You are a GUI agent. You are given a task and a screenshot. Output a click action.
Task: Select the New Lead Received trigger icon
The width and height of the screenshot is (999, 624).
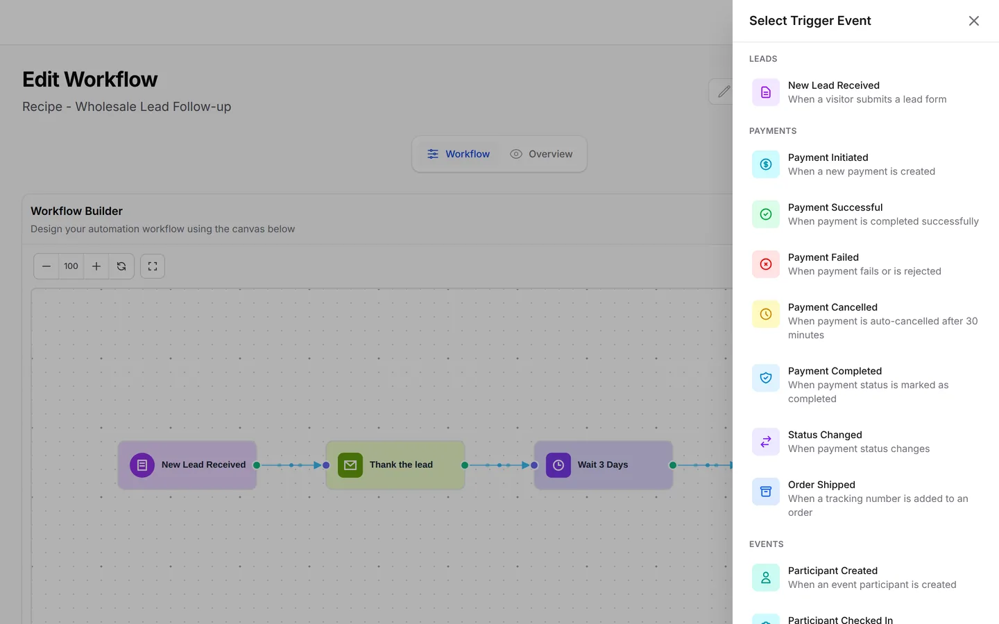[x=766, y=92]
